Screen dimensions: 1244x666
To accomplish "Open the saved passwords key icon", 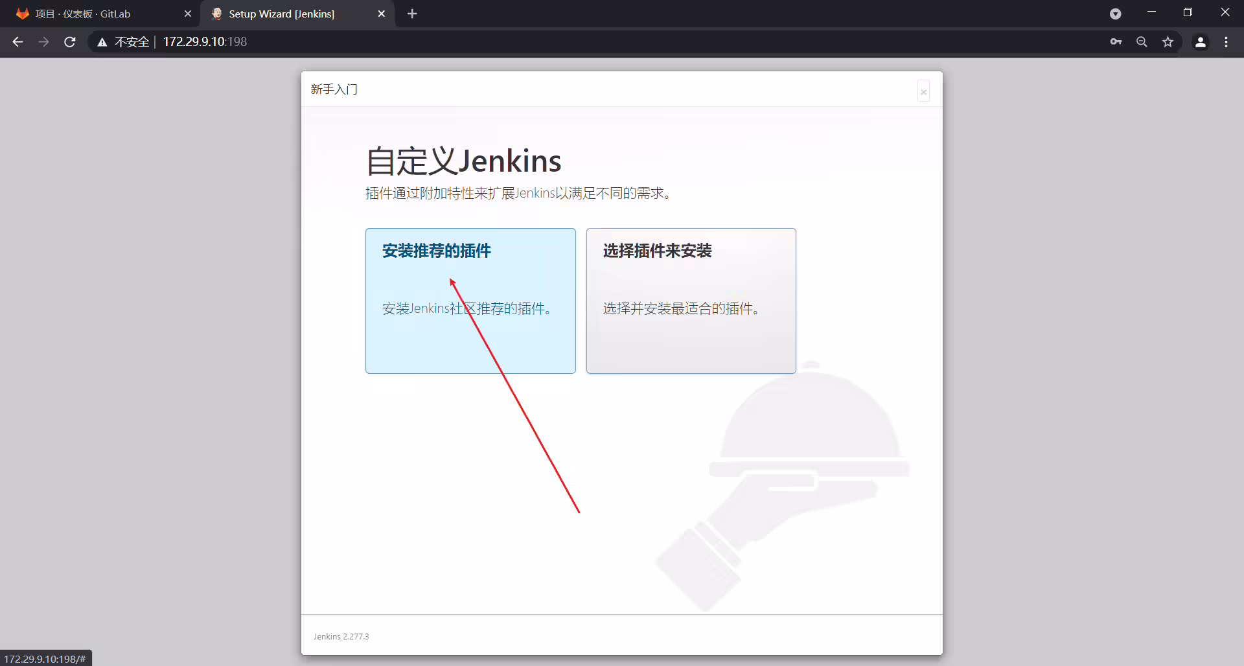I will (x=1116, y=41).
